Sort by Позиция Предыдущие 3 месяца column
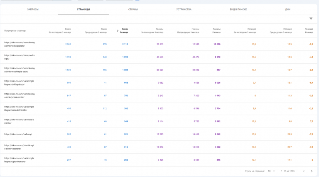 click(281, 30)
